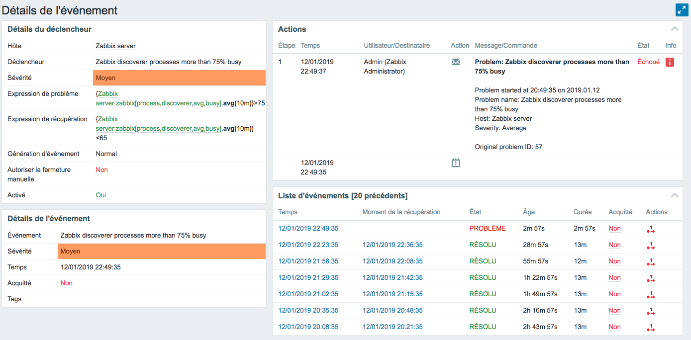The height and width of the screenshot is (340, 691).
Task: Open actions icon for event 20:35:35
Action: coord(651,311)
